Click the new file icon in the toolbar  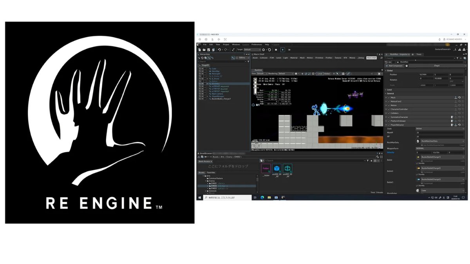click(199, 50)
